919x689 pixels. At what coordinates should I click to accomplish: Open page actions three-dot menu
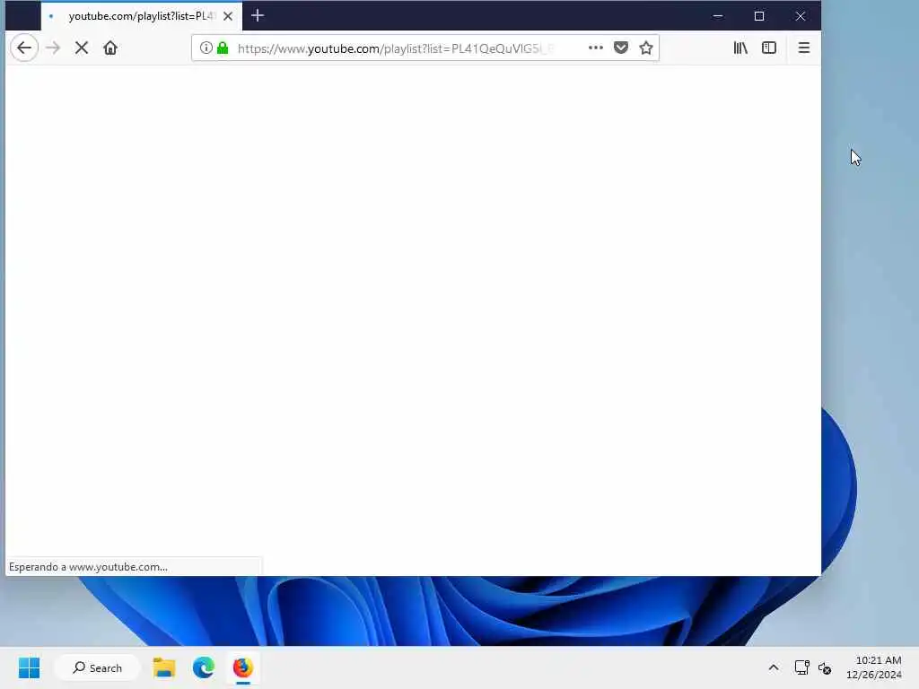pos(596,48)
